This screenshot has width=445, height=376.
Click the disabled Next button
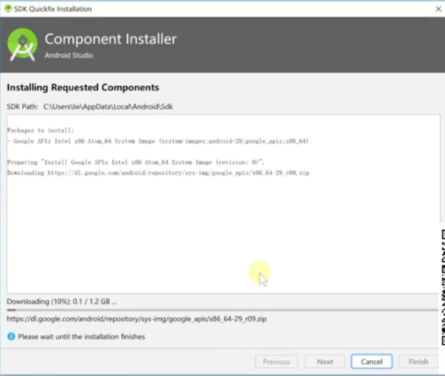[x=325, y=361]
